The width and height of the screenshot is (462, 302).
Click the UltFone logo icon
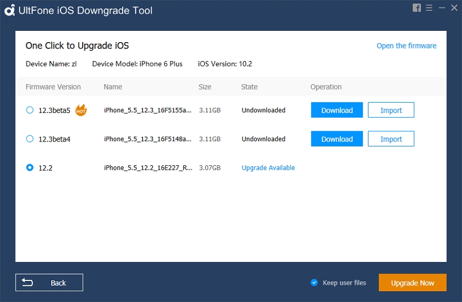(x=9, y=10)
